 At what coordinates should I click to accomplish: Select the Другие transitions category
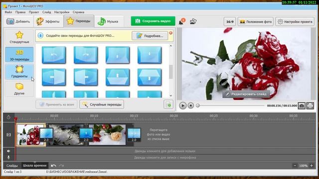pos(19,89)
